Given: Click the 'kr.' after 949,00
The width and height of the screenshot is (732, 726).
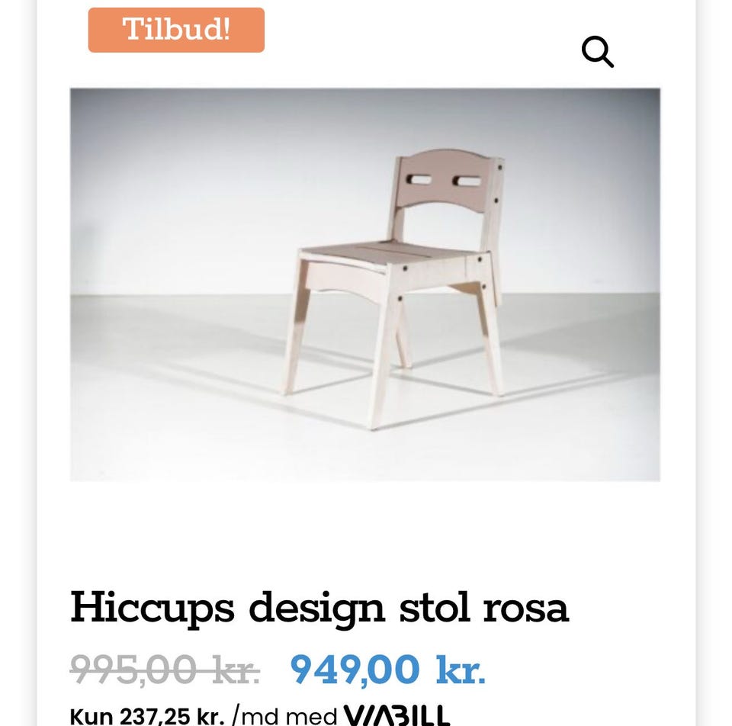Looking at the screenshot, I should tap(461, 670).
